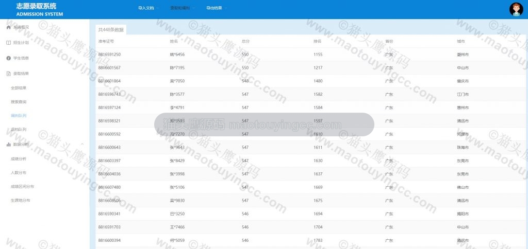This screenshot has height=249, width=528.
Task: Click the name cell 何*5059
Action: pyautogui.click(x=177, y=240)
